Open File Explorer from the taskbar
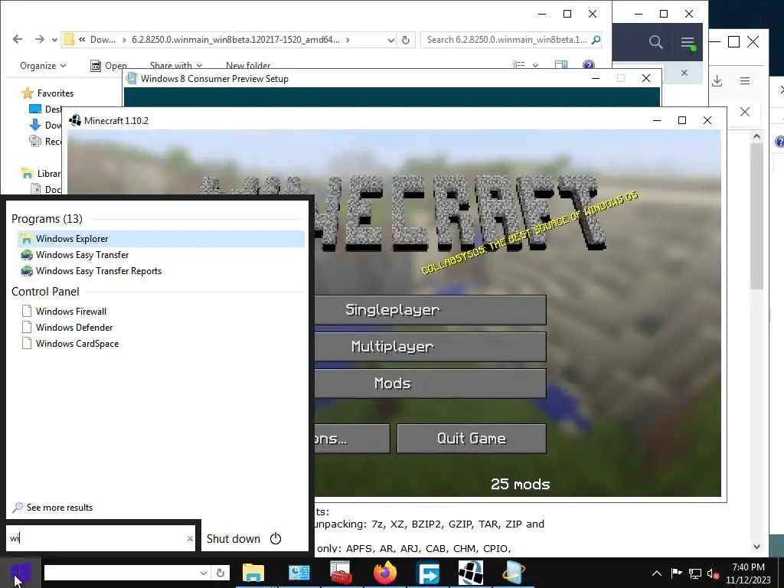This screenshot has height=588, width=784. pyautogui.click(x=253, y=573)
